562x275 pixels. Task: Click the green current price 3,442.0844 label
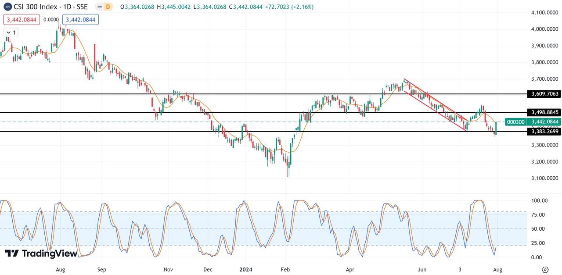pyautogui.click(x=544, y=122)
